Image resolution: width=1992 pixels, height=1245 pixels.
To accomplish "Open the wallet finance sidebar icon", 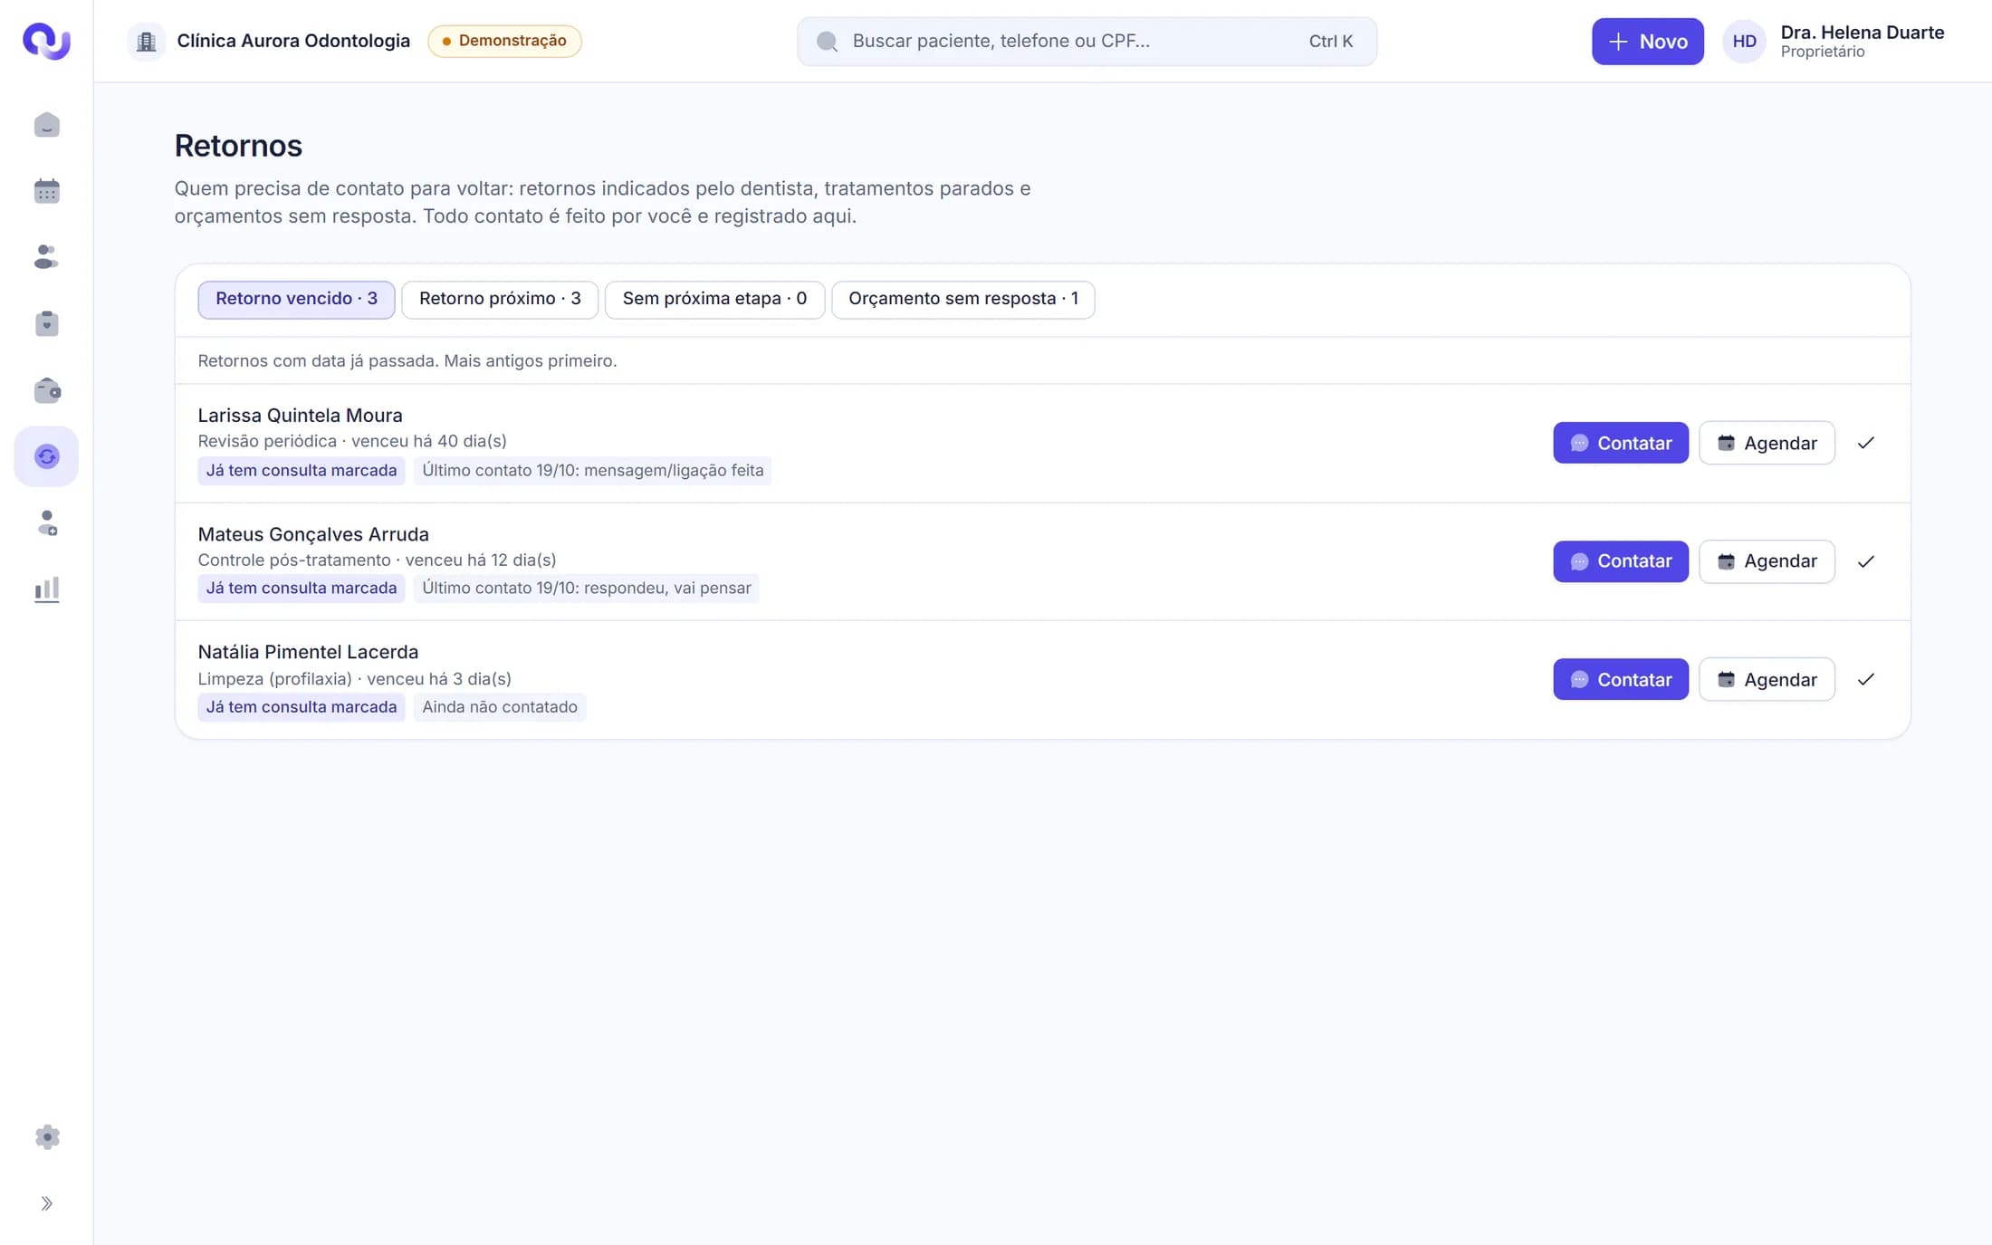I will 46,390.
